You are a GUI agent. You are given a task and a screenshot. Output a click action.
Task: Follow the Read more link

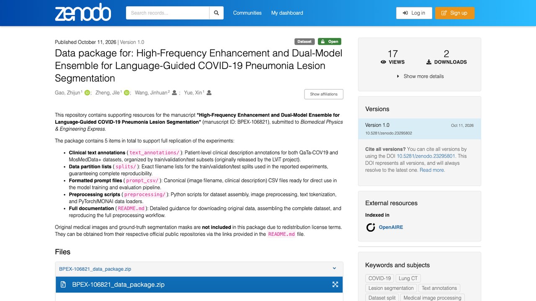[432, 170]
